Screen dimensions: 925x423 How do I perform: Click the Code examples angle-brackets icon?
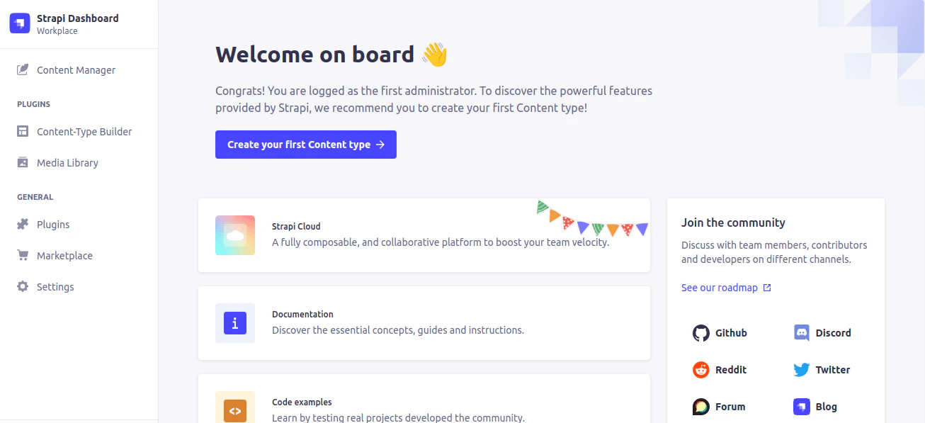[234, 410]
